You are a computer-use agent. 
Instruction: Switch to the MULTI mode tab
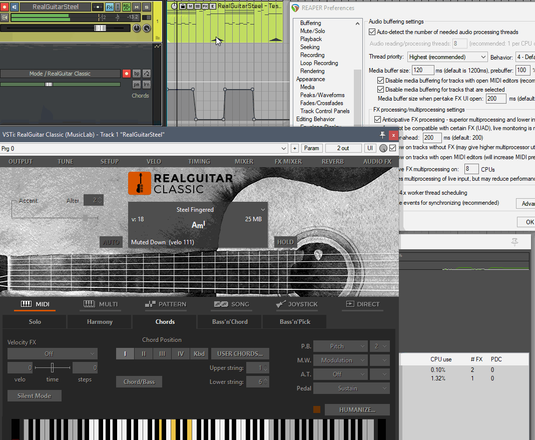pos(101,304)
